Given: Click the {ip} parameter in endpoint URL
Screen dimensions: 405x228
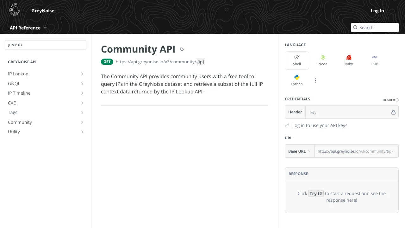Looking at the screenshot, I should [201, 62].
